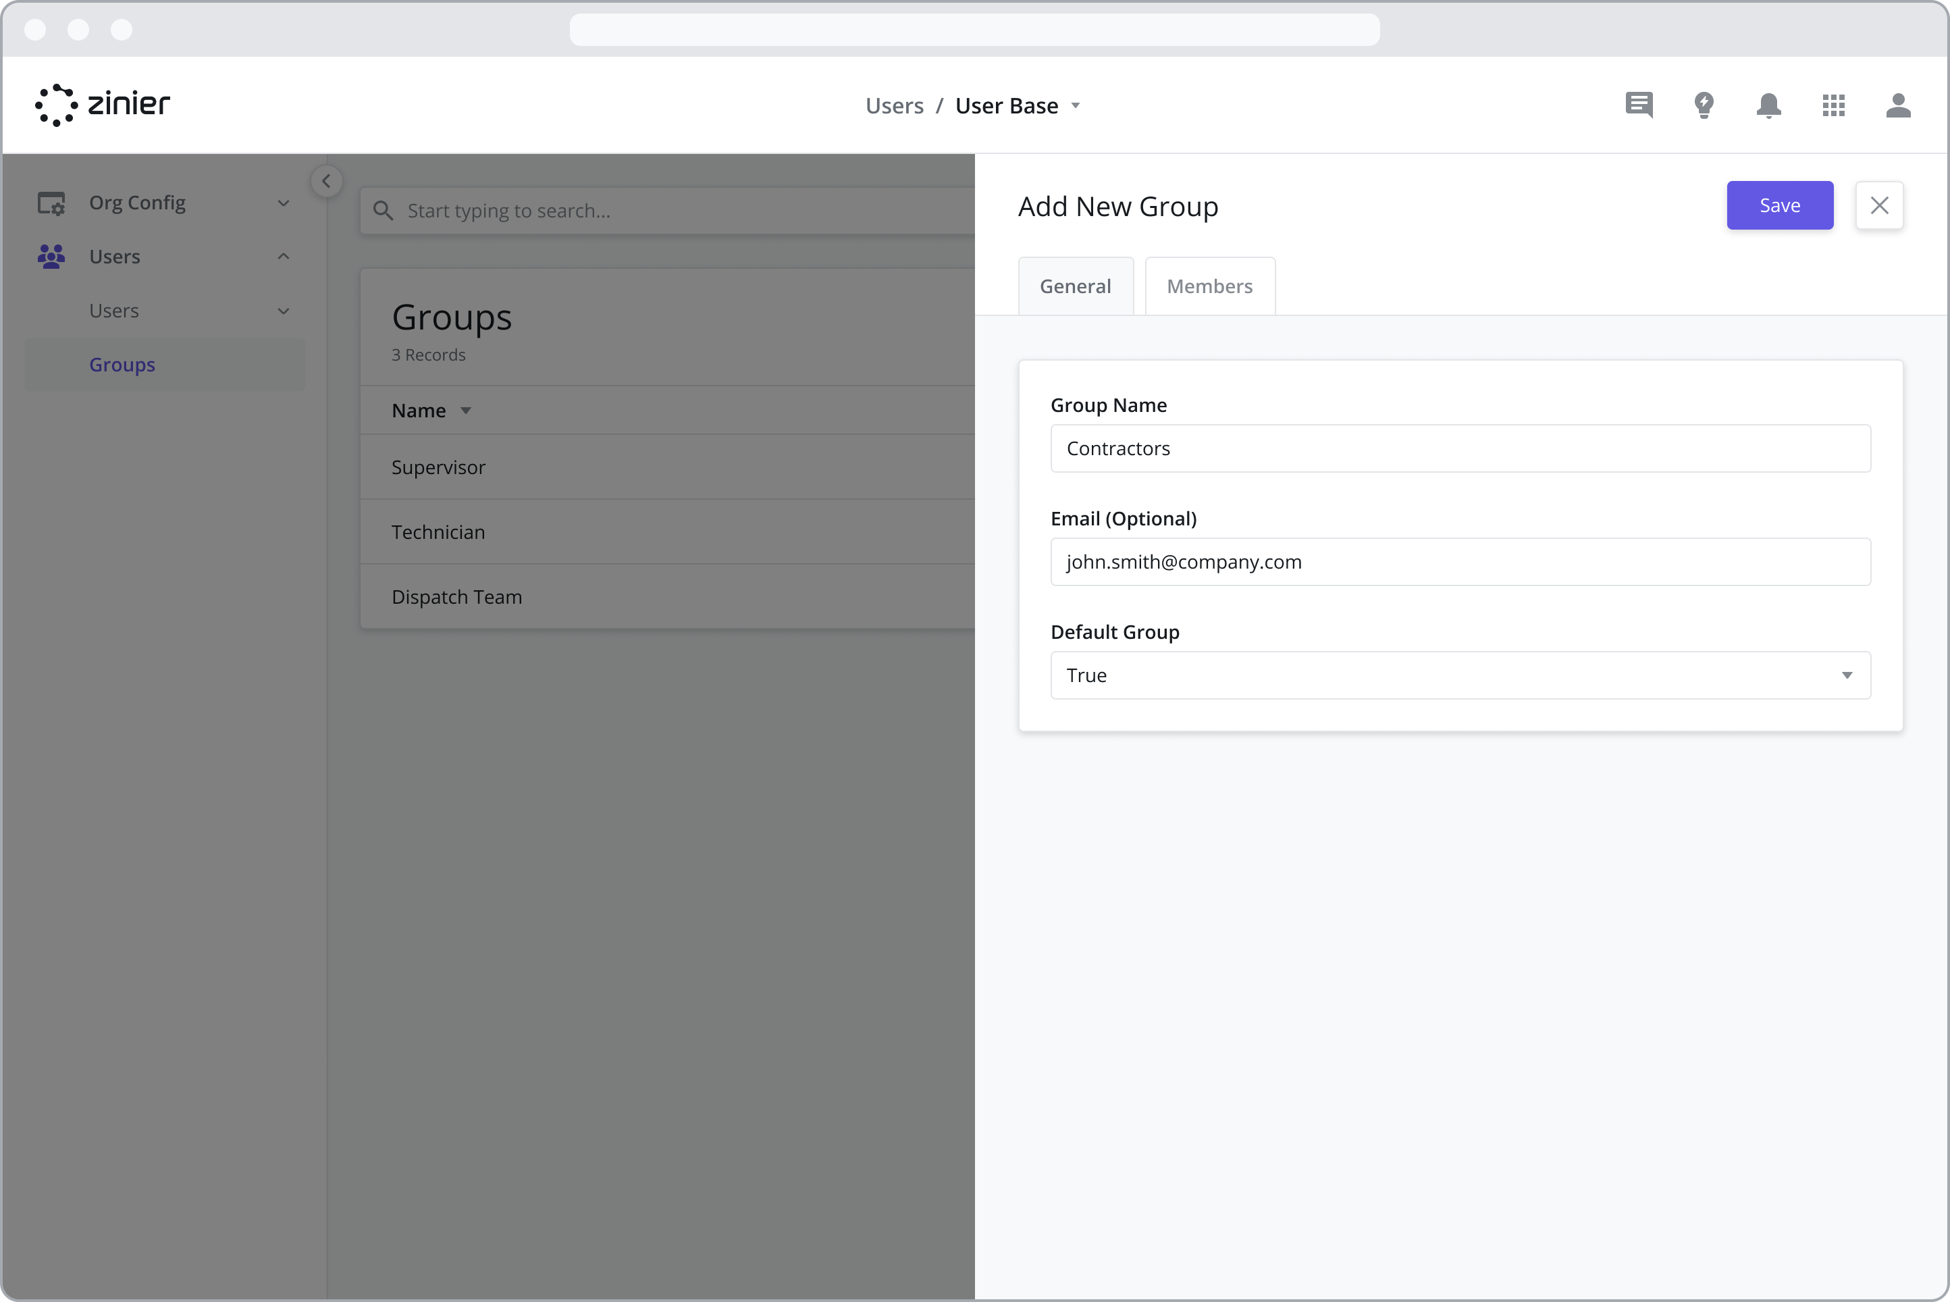
Task: Open the user profile icon
Action: (x=1898, y=105)
